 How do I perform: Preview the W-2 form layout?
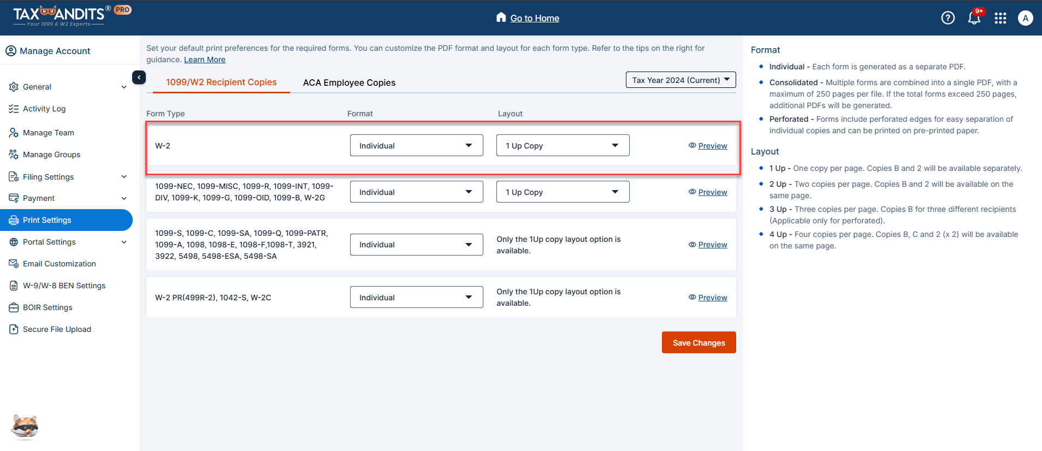tap(713, 146)
